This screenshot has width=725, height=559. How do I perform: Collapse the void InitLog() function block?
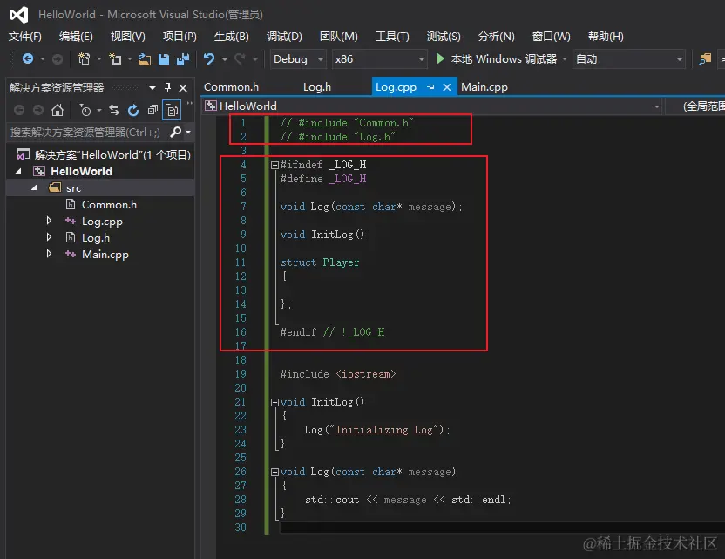click(x=274, y=402)
